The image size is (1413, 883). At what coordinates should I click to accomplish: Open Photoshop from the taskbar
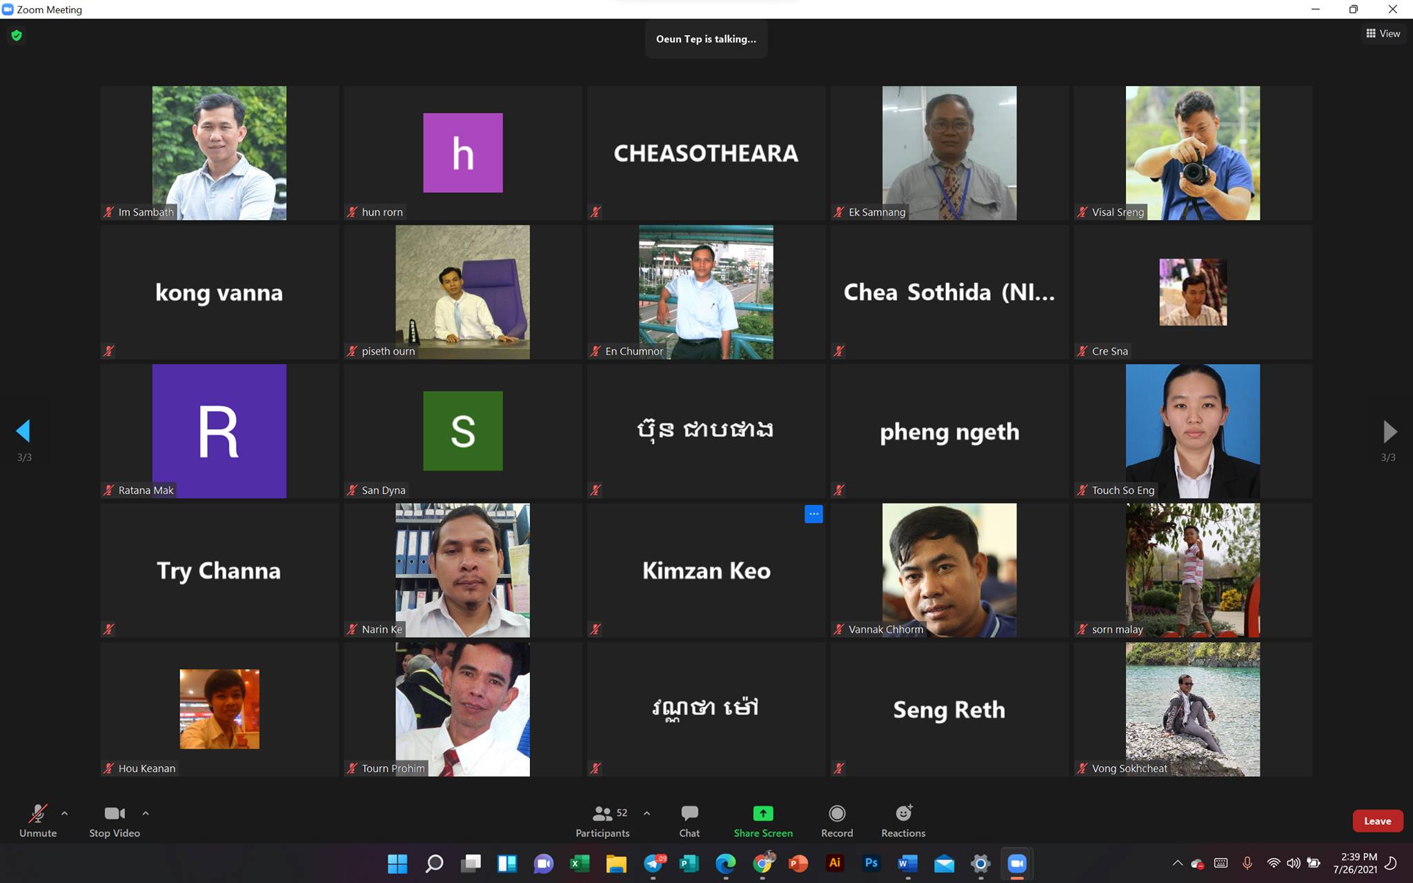[x=871, y=863]
